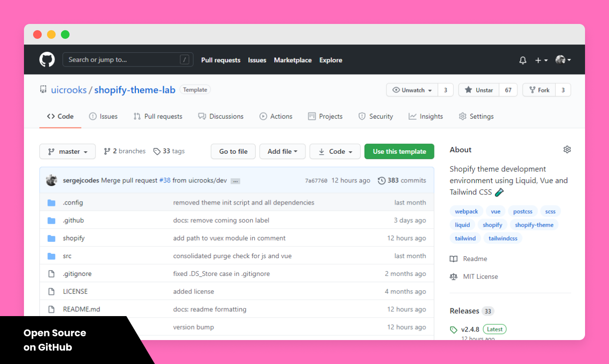Click the v2.4.8 release tag icon
This screenshot has width=609, height=364.
coord(454,329)
